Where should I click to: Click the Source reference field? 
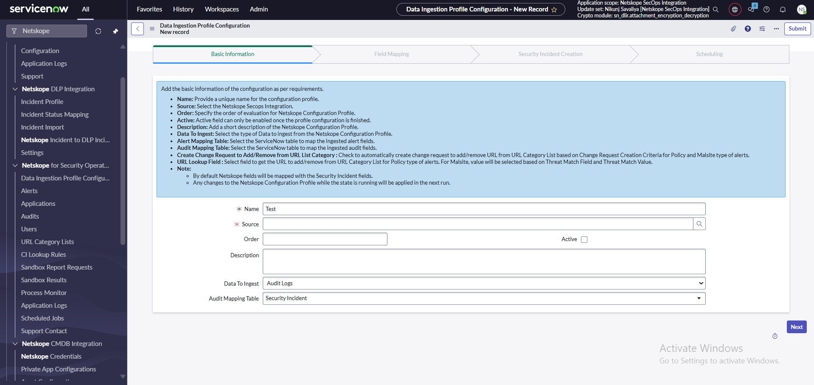pyautogui.click(x=478, y=224)
